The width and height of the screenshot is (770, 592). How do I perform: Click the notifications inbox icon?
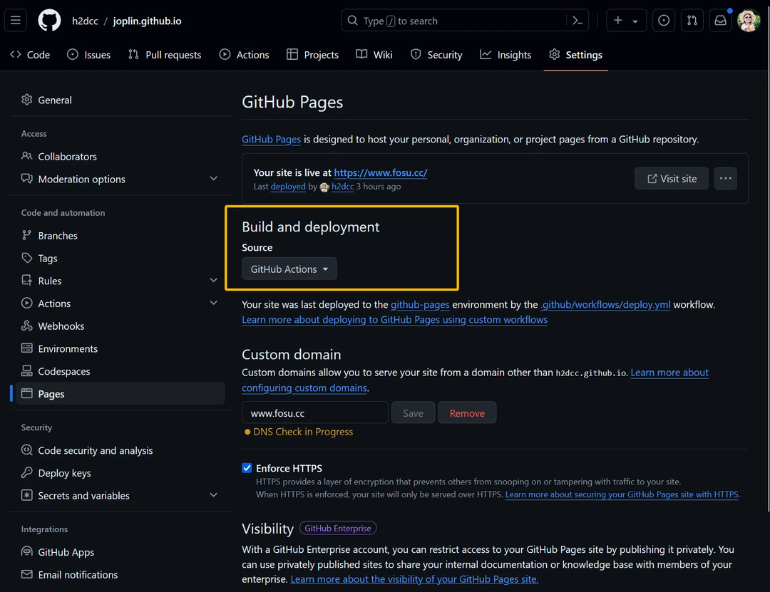[720, 20]
